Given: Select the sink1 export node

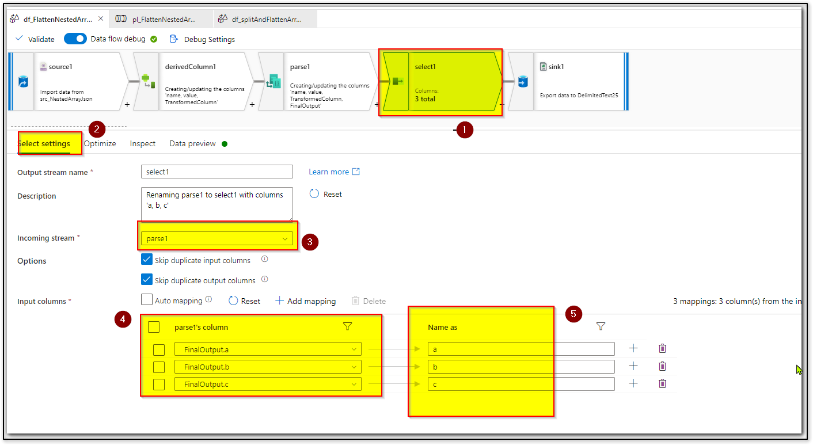Looking at the screenshot, I should (576, 81).
